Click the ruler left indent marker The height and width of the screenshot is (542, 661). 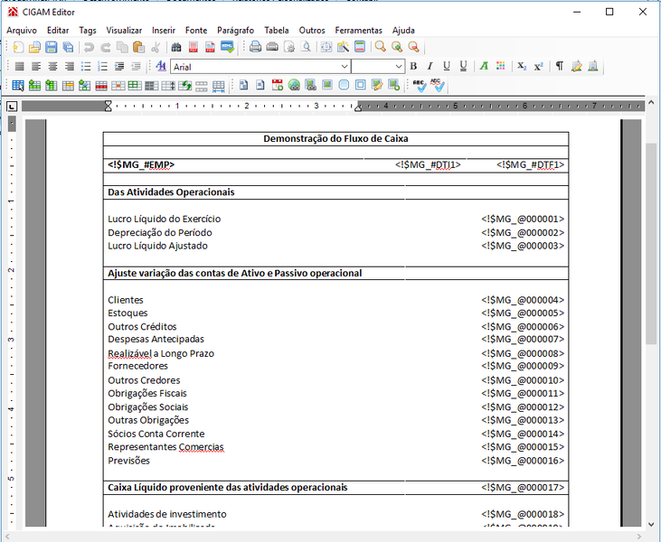click(x=109, y=106)
